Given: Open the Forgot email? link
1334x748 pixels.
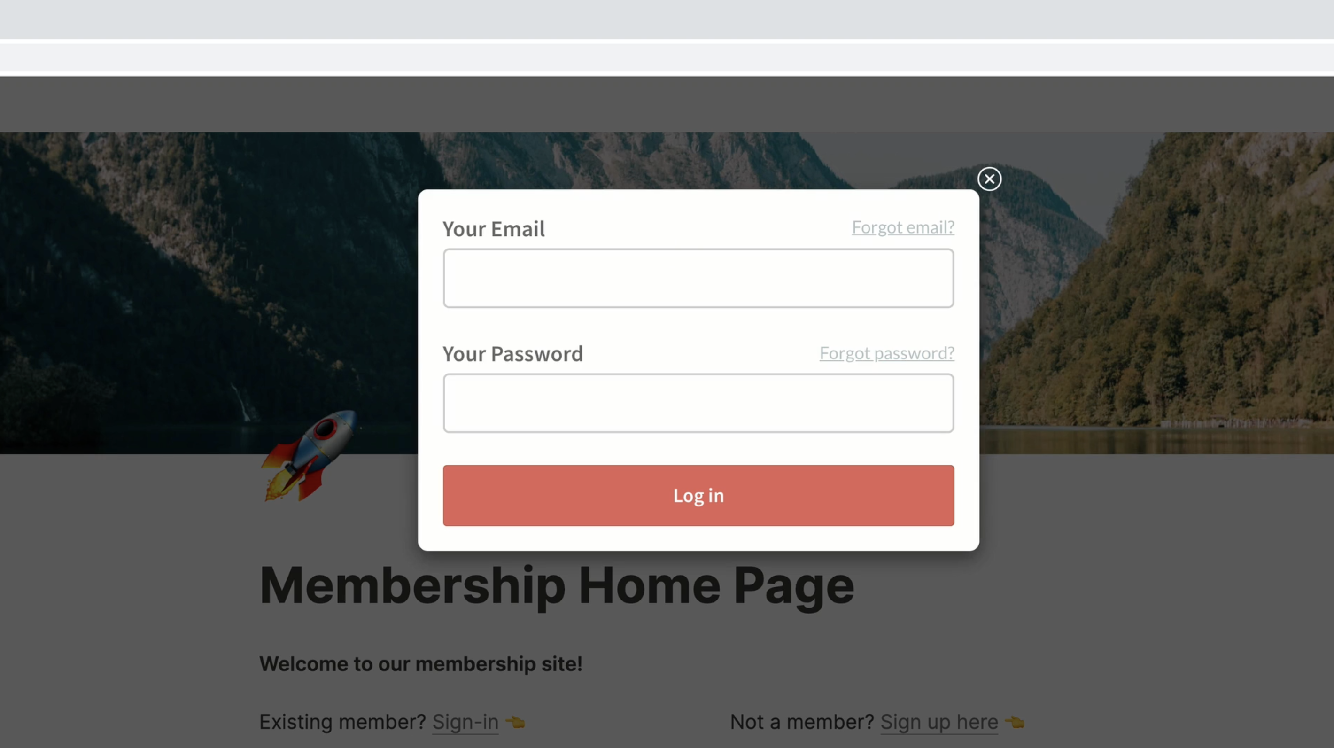Looking at the screenshot, I should (x=903, y=227).
